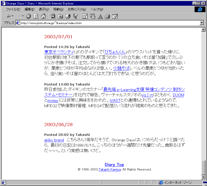207x186 pixels.
Task: Close the Internet Explorer window
Action: pyautogui.click(x=203, y=3)
